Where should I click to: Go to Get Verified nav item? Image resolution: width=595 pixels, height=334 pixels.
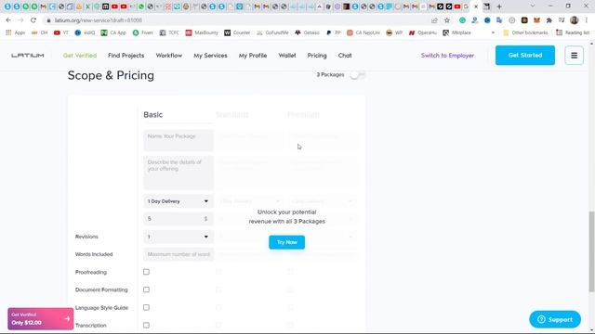point(80,56)
